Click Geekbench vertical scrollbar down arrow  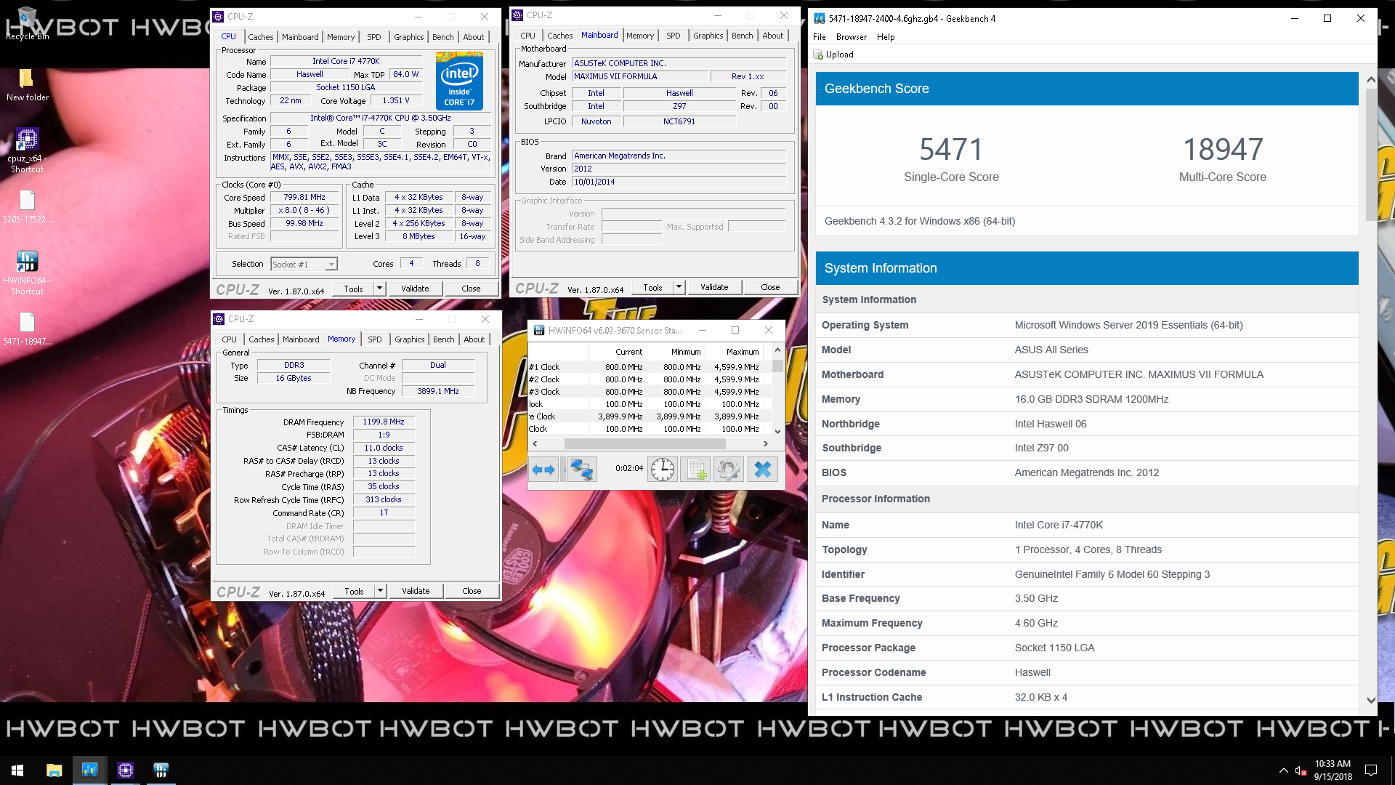pos(1371,701)
